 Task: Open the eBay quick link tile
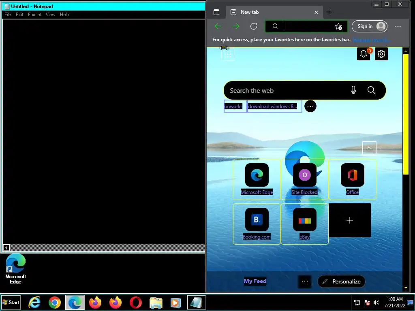(305, 224)
